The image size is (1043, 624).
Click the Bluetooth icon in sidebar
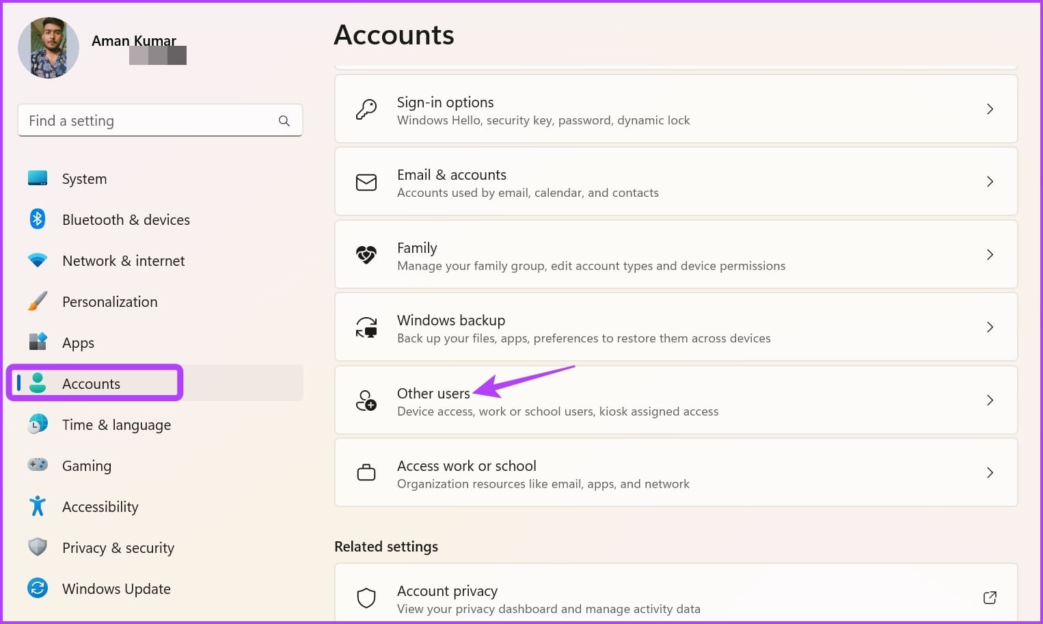(38, 219)
